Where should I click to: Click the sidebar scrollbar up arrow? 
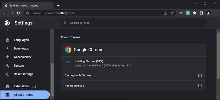pos(52,31)
